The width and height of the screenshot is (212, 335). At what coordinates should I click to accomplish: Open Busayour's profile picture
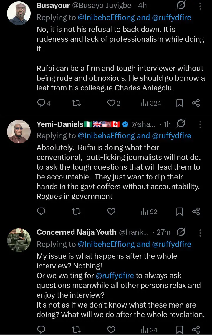click(19, 14)
